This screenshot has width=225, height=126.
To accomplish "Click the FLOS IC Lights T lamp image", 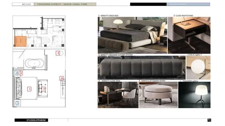I will tap(198, 68).
